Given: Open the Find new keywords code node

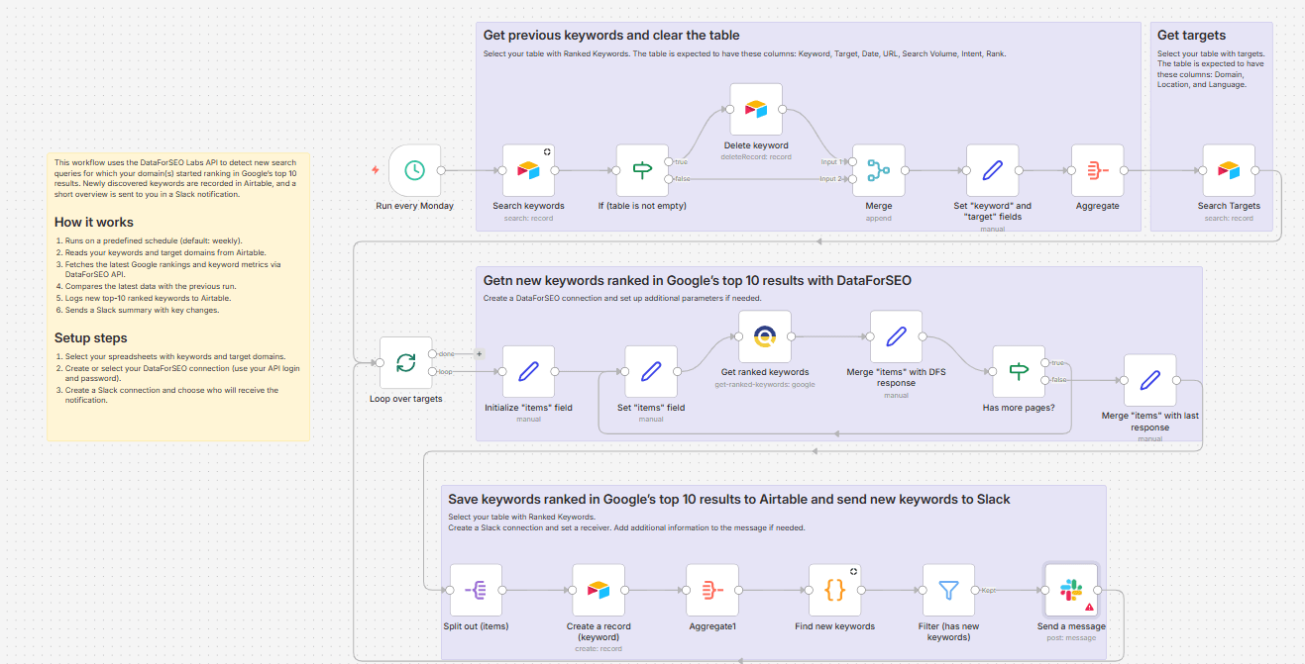Looking at the screenshot, I should (833, 591).
